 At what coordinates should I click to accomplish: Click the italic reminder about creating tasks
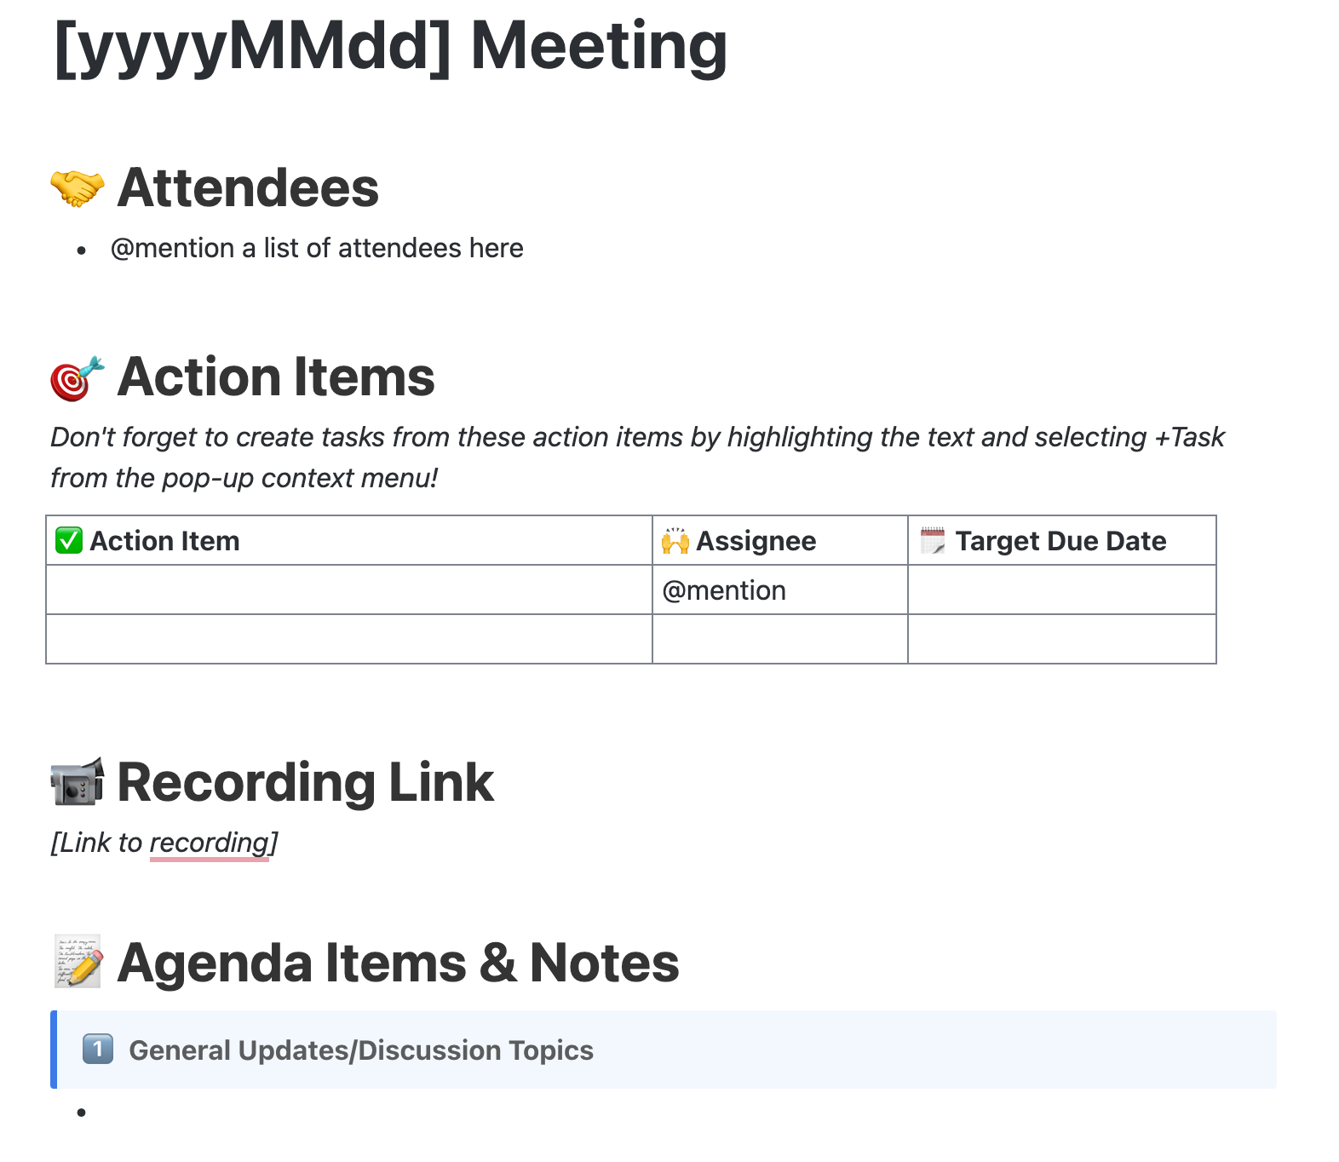[637, 457]
